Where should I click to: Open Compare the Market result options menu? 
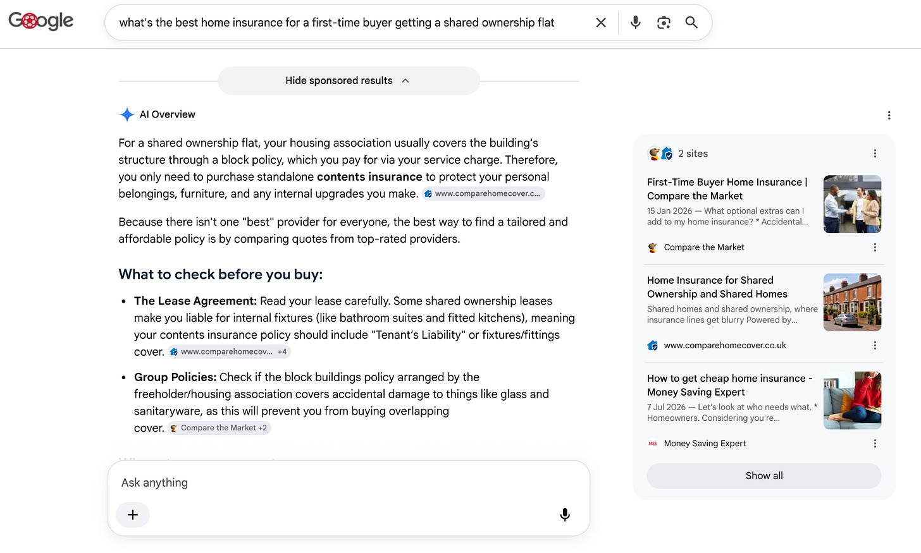click(x=875, y=247)
